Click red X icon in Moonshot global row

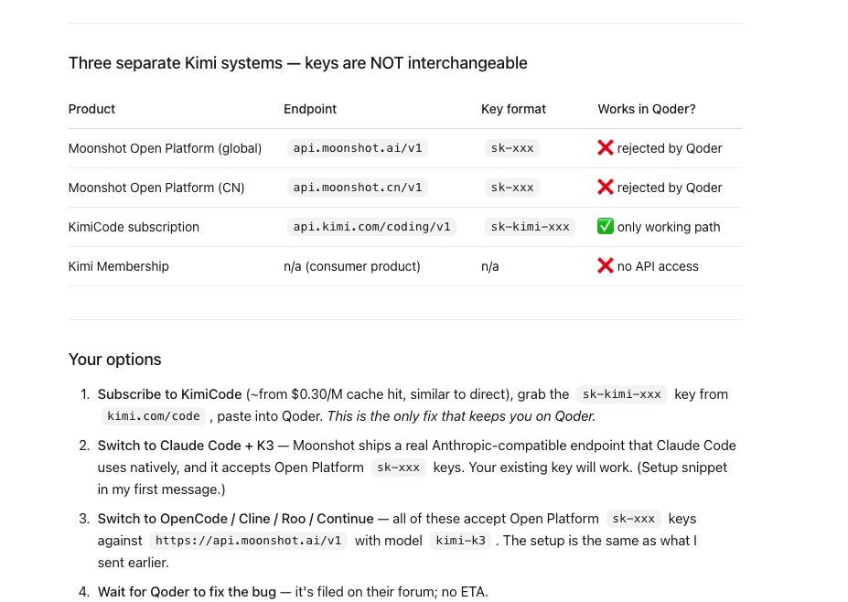pyautogui.click(x=606, y=147)
